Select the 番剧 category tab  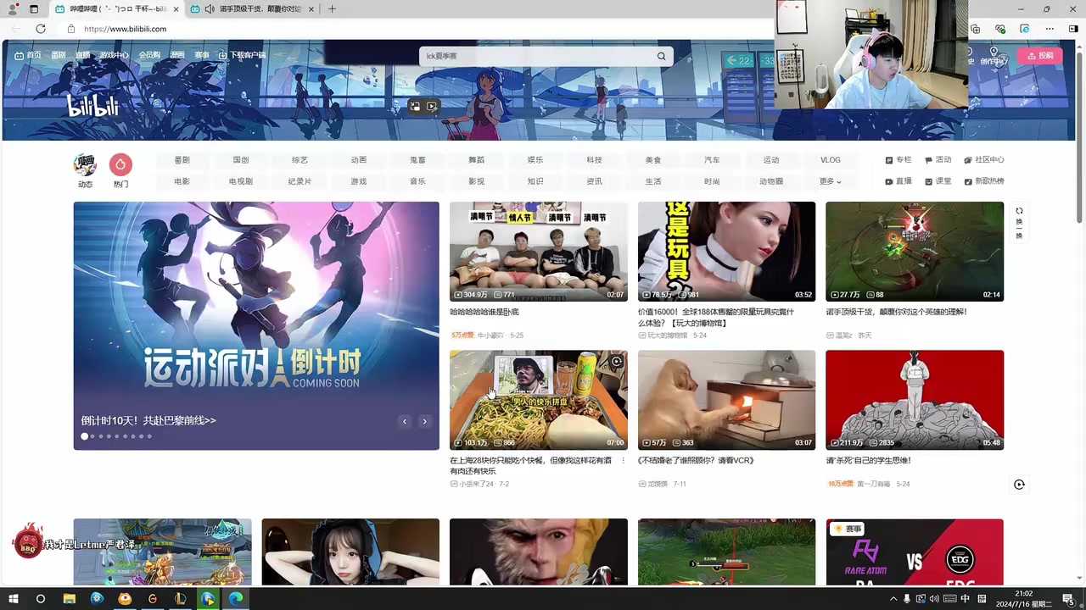[x=182, y=160]
